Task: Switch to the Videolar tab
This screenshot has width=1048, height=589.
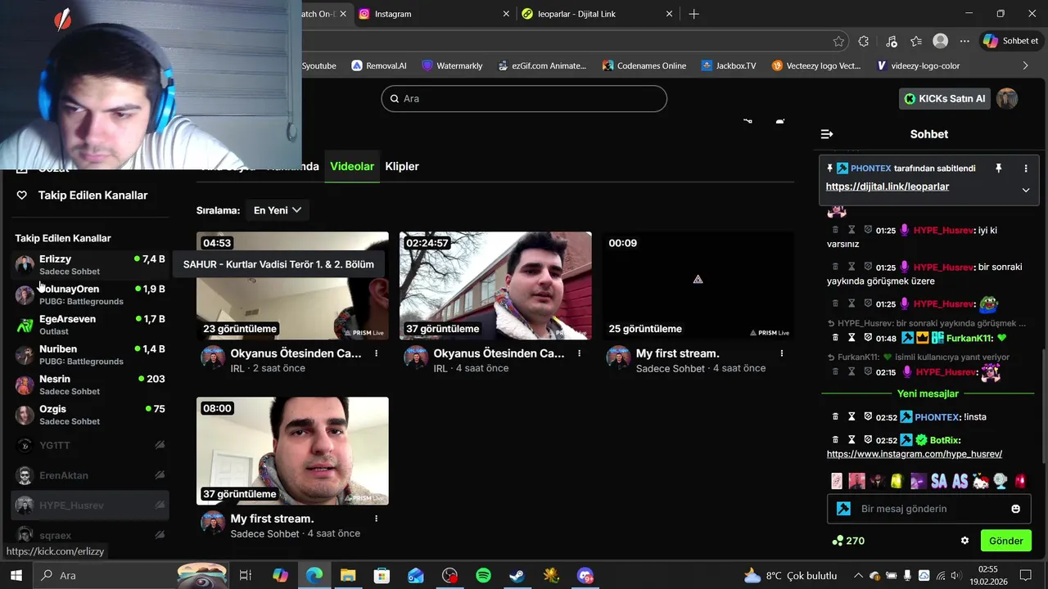Action: (x=352, y=166)
